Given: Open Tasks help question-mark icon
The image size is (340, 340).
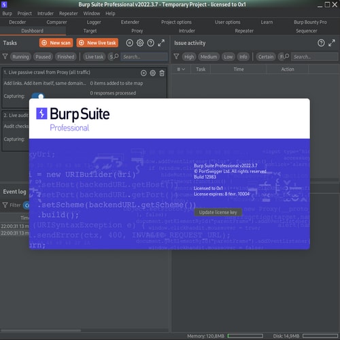Looking at the screenshot, I should tap(151, 43).
